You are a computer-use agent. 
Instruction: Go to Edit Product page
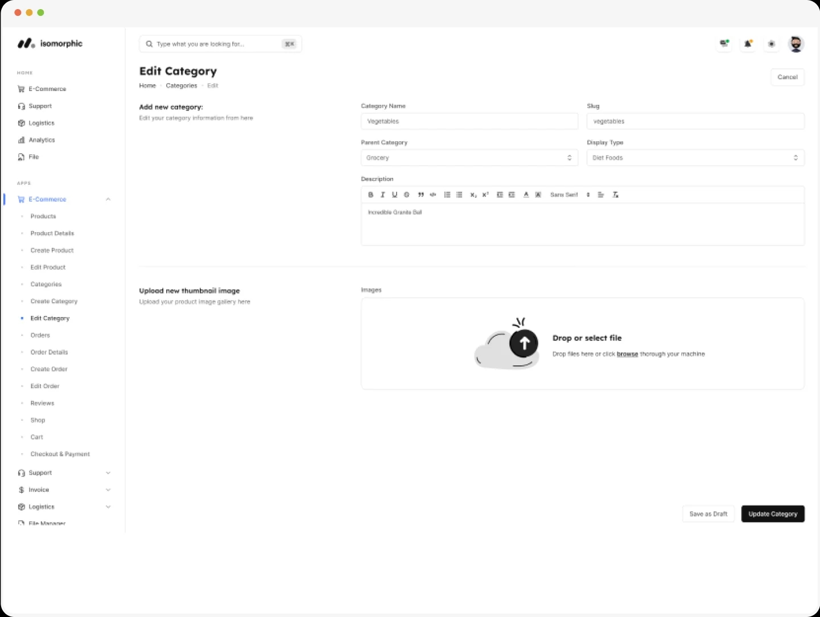(x=48, y=268)
